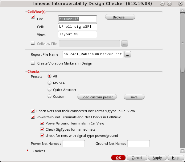Click the Report File Name field
This screenshot has width=185, height=162.
[x=93, y=54]
